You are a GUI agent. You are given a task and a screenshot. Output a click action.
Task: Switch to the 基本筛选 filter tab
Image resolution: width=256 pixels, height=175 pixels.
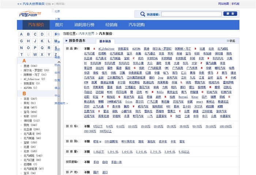click(105, 41)
